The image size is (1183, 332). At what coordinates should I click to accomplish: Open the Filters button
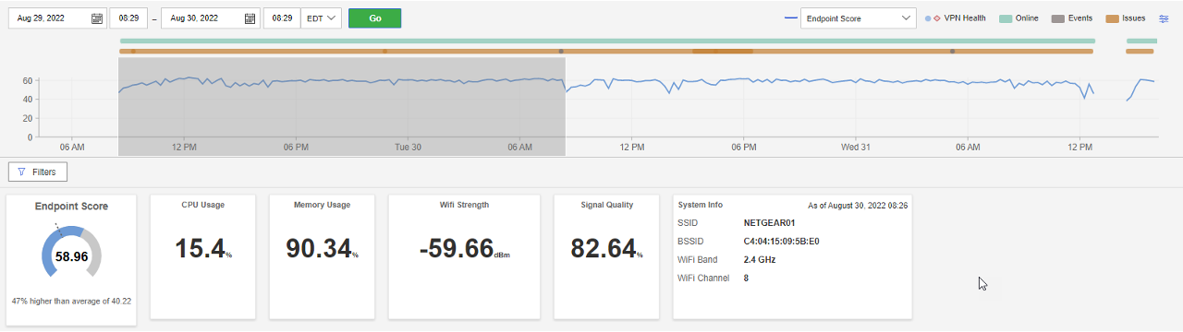click(x=38, y=172)
